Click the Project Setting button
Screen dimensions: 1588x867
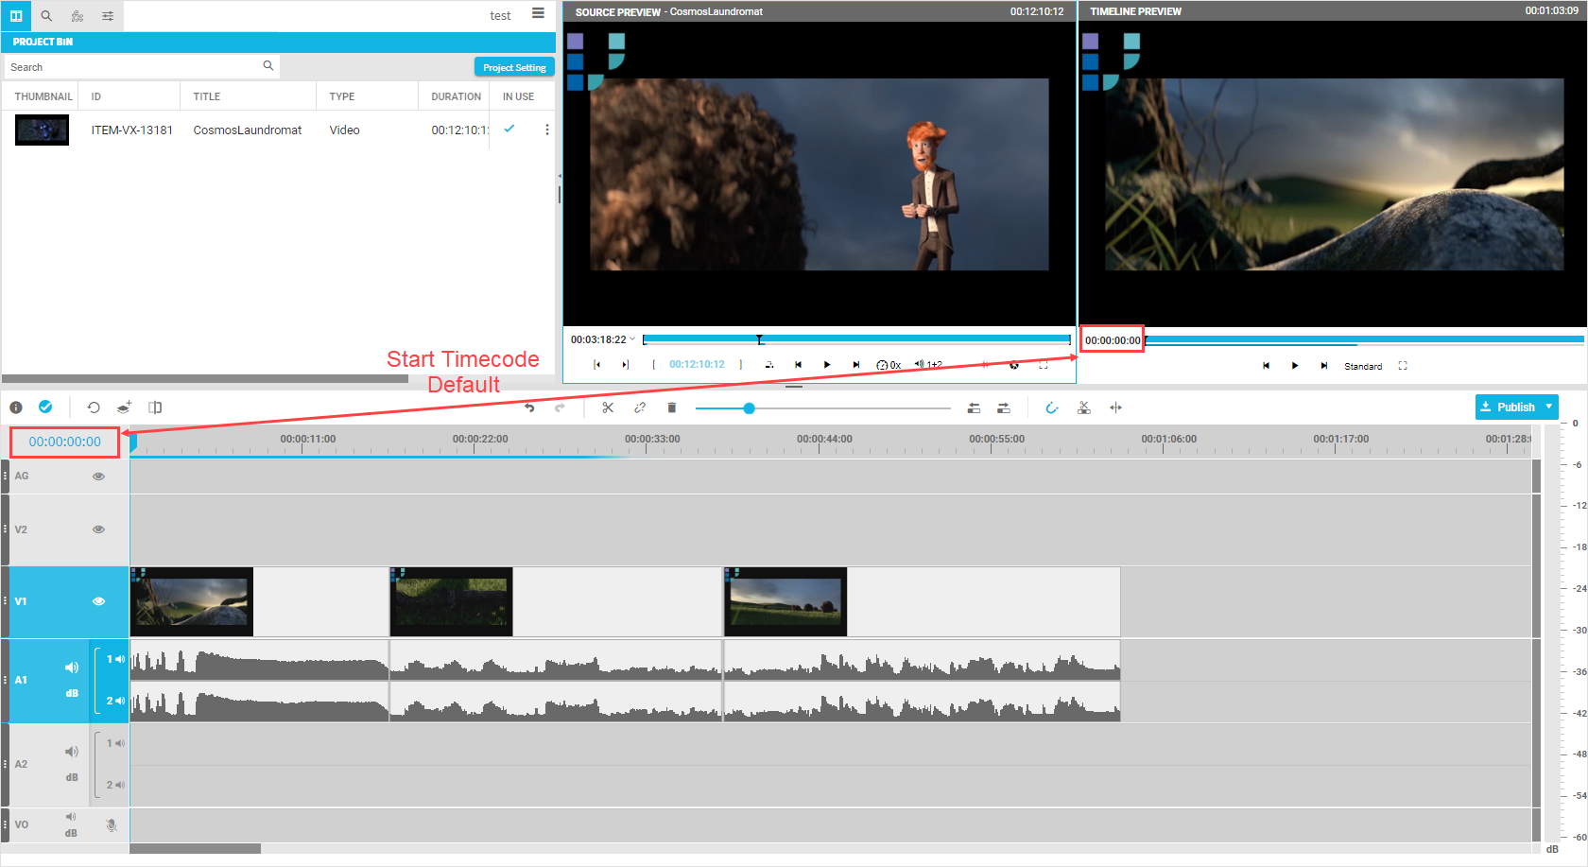(514, 67)
